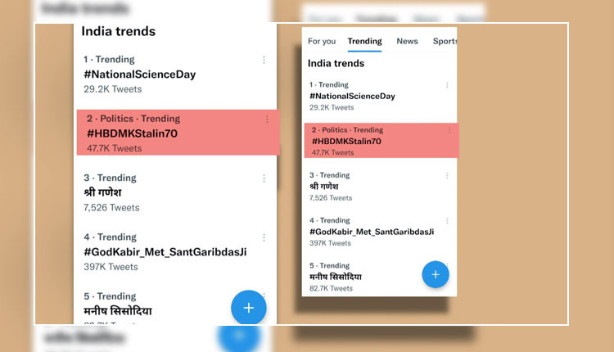Screen dimensions: 614x352
Task: Open more options for left #HBDMKStalin70 trend
Action: pyautogui.click(x=267, y=119)
